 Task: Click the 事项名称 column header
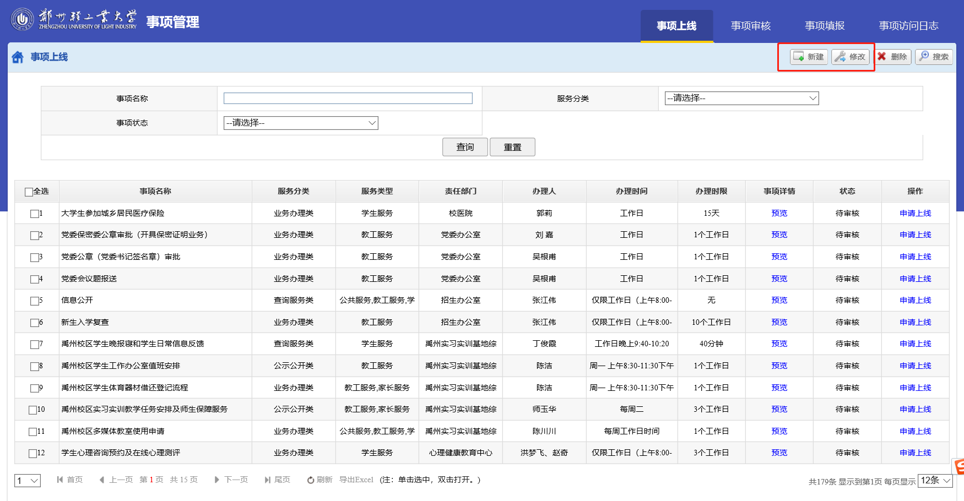coord(155,191)
